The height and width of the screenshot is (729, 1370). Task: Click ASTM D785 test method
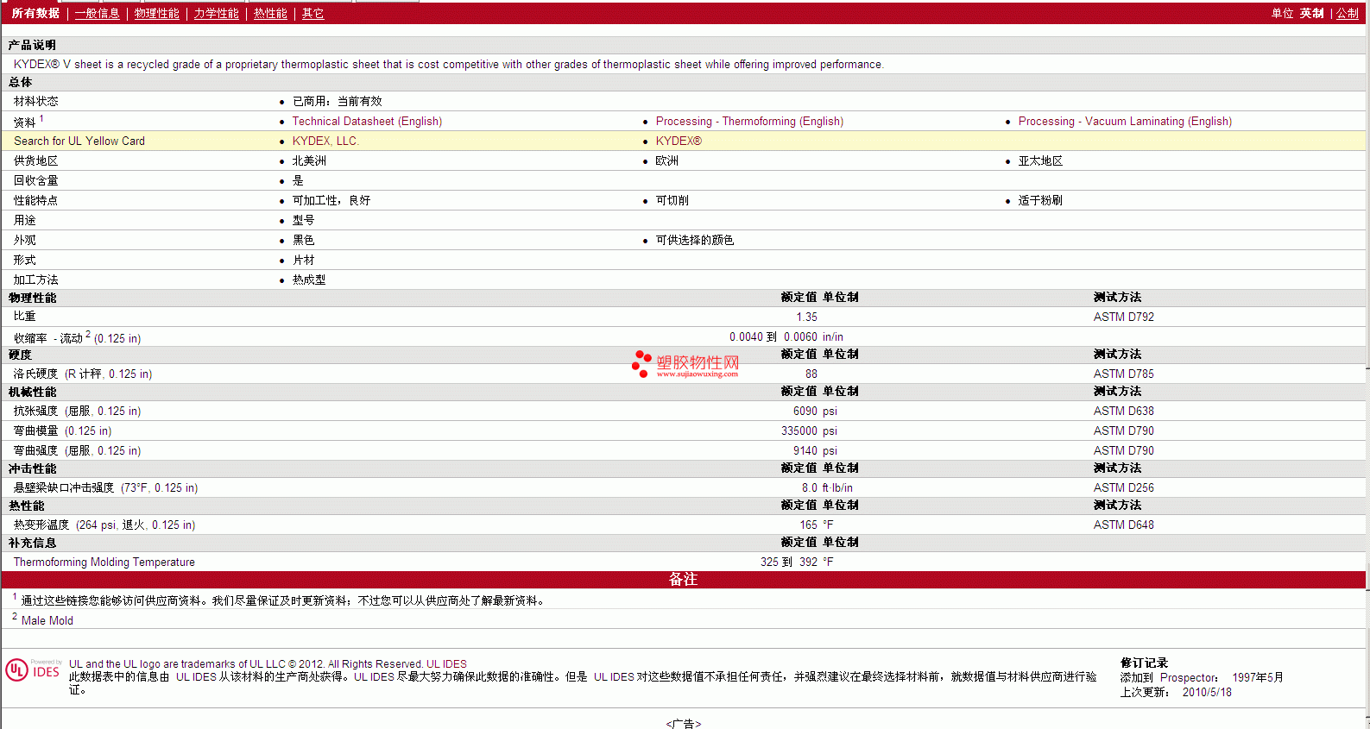tap(1123, 374)
